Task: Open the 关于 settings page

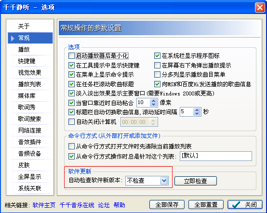Action: [30, 26]
